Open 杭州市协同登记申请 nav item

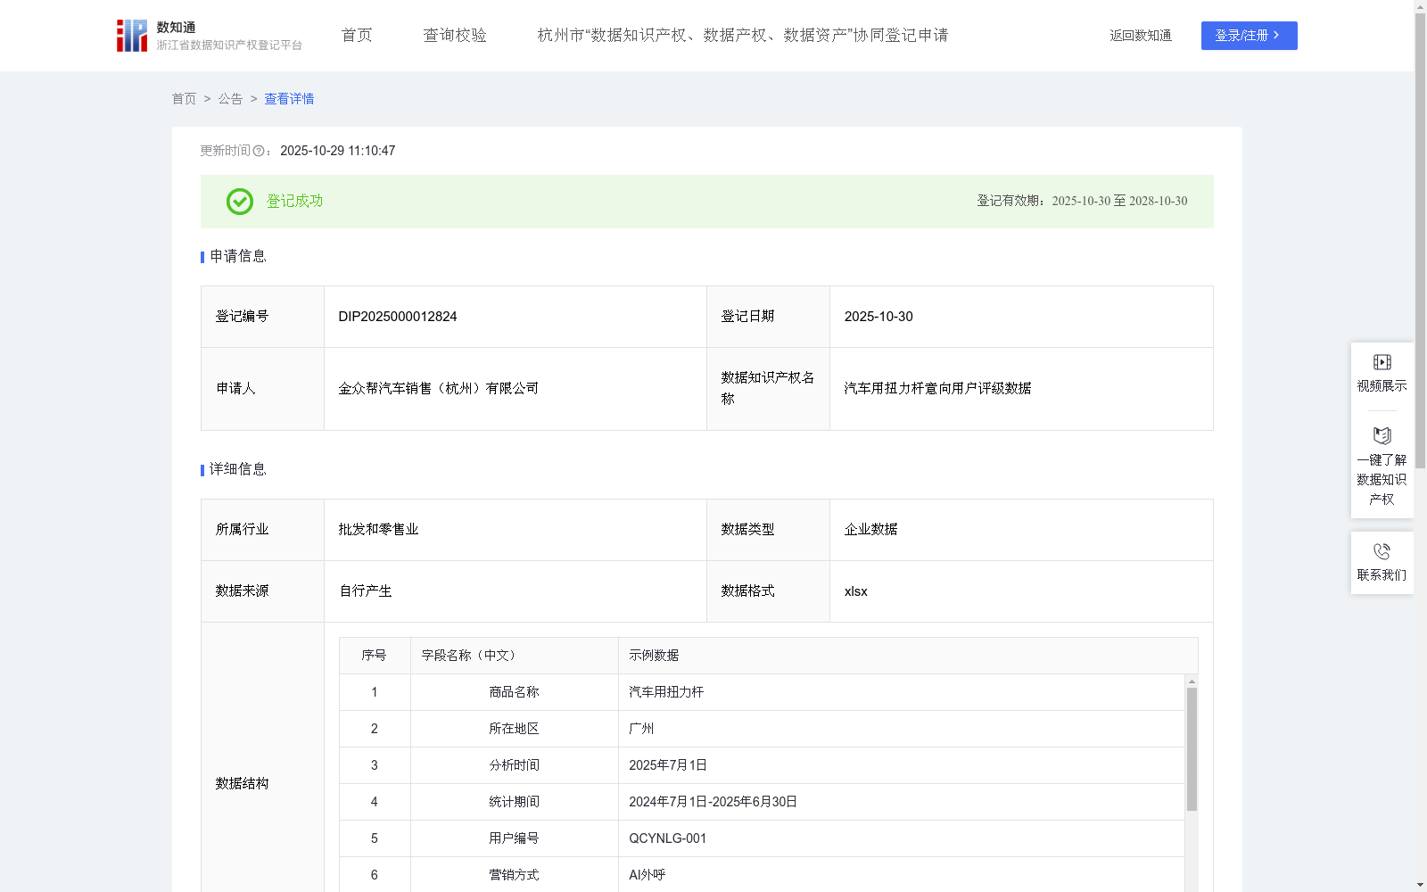click(743, 36)
